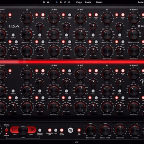The image size is (144, 144).
Task: Toggle upper unit LO band ON button
Action: (x=37, y=15)
